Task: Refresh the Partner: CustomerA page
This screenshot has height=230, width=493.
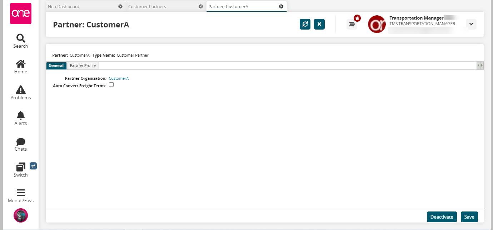Action: (305, 24)
